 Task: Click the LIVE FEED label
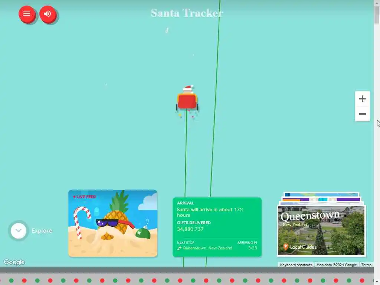(86, 197)
